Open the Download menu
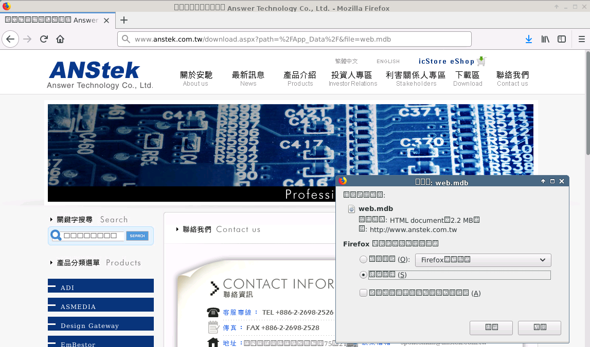The width and height of the screenshot is (590, 347). pyautogui.click(x=468, y=79)
